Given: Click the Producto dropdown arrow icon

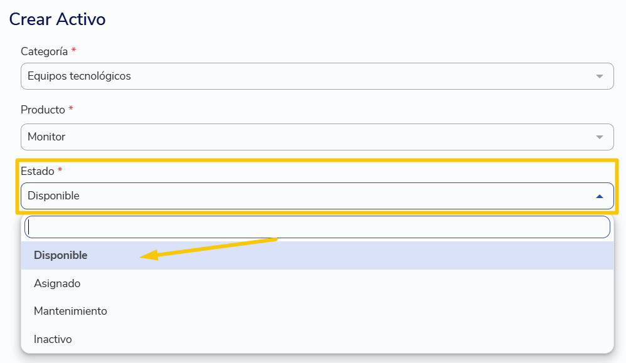Looking at the screenshot, I should click(x=599, y=137).
